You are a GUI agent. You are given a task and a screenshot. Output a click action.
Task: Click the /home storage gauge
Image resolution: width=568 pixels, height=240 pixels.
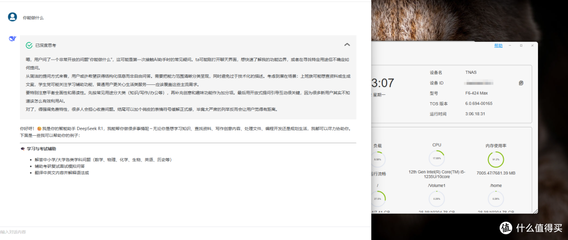coord(495,199)
